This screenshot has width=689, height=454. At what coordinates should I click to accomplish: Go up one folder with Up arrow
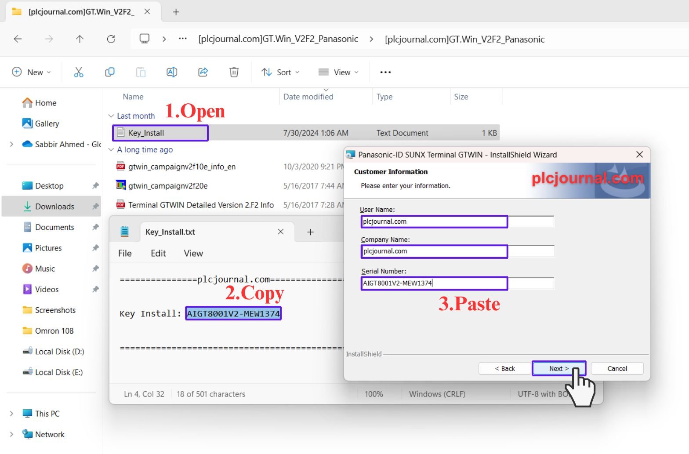tap(80, 39)
